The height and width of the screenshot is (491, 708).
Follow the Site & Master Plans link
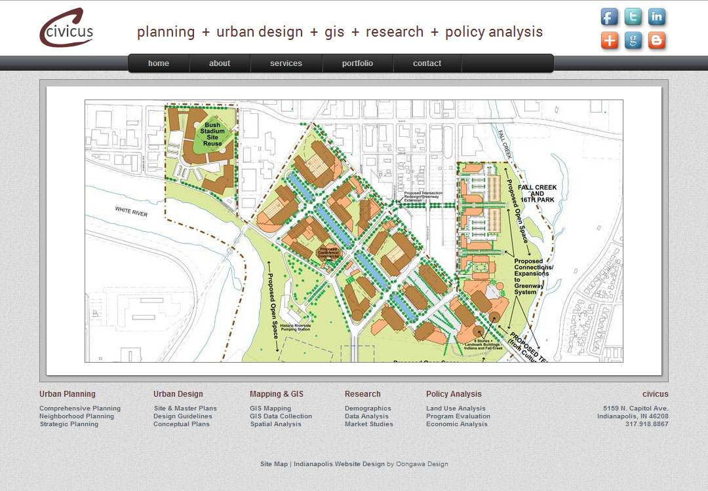click(185, 409)
